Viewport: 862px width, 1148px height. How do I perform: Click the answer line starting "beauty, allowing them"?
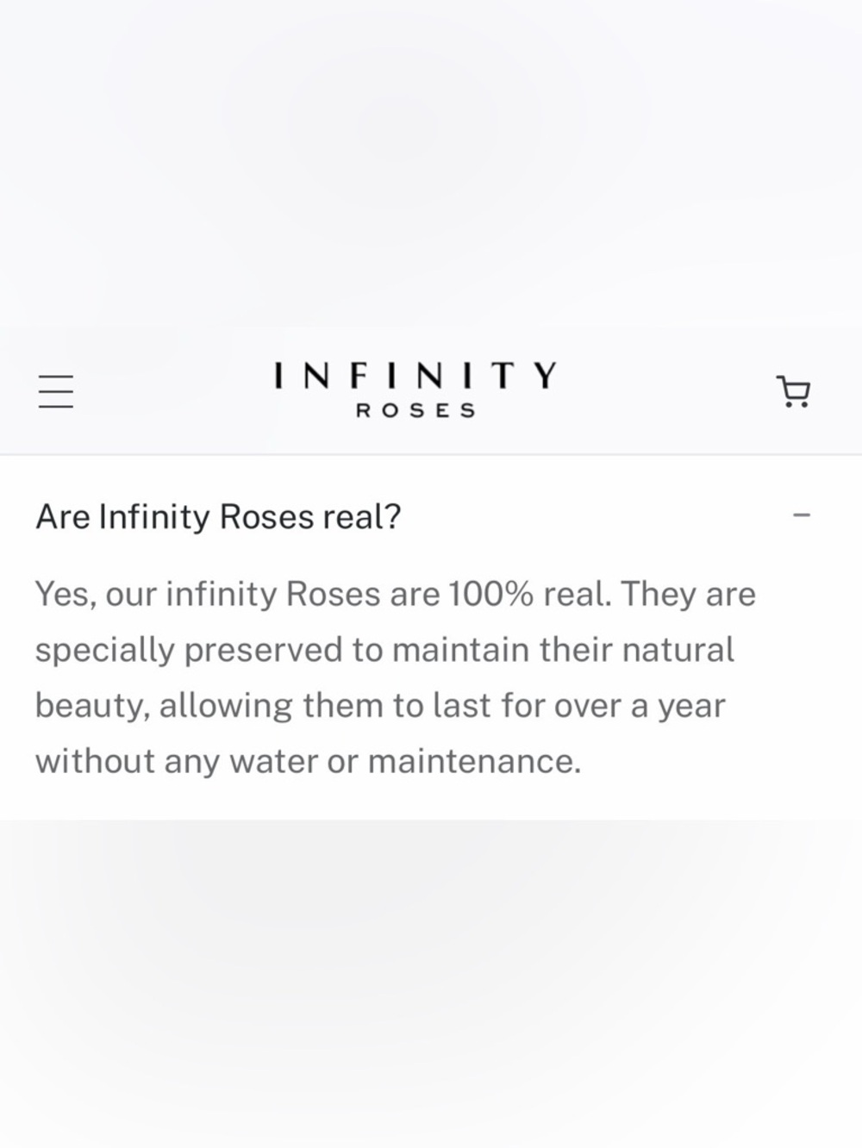click(x=380, y=707)
